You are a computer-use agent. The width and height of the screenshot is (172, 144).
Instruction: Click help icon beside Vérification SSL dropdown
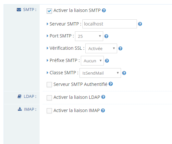pyautogui.click(x=120, y=48)
